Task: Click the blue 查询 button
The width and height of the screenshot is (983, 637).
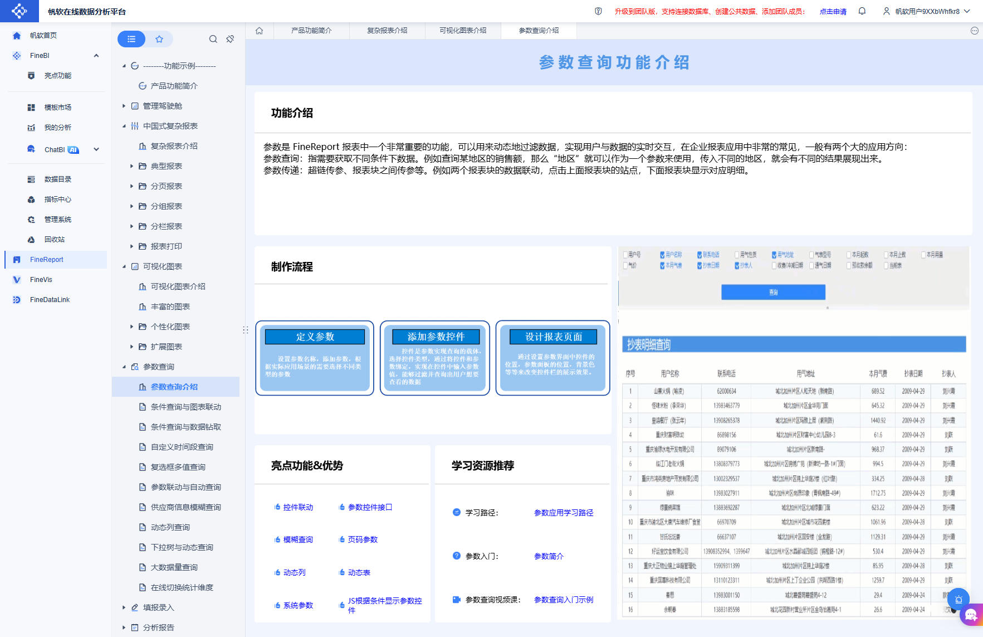Action: coord(773,292)
